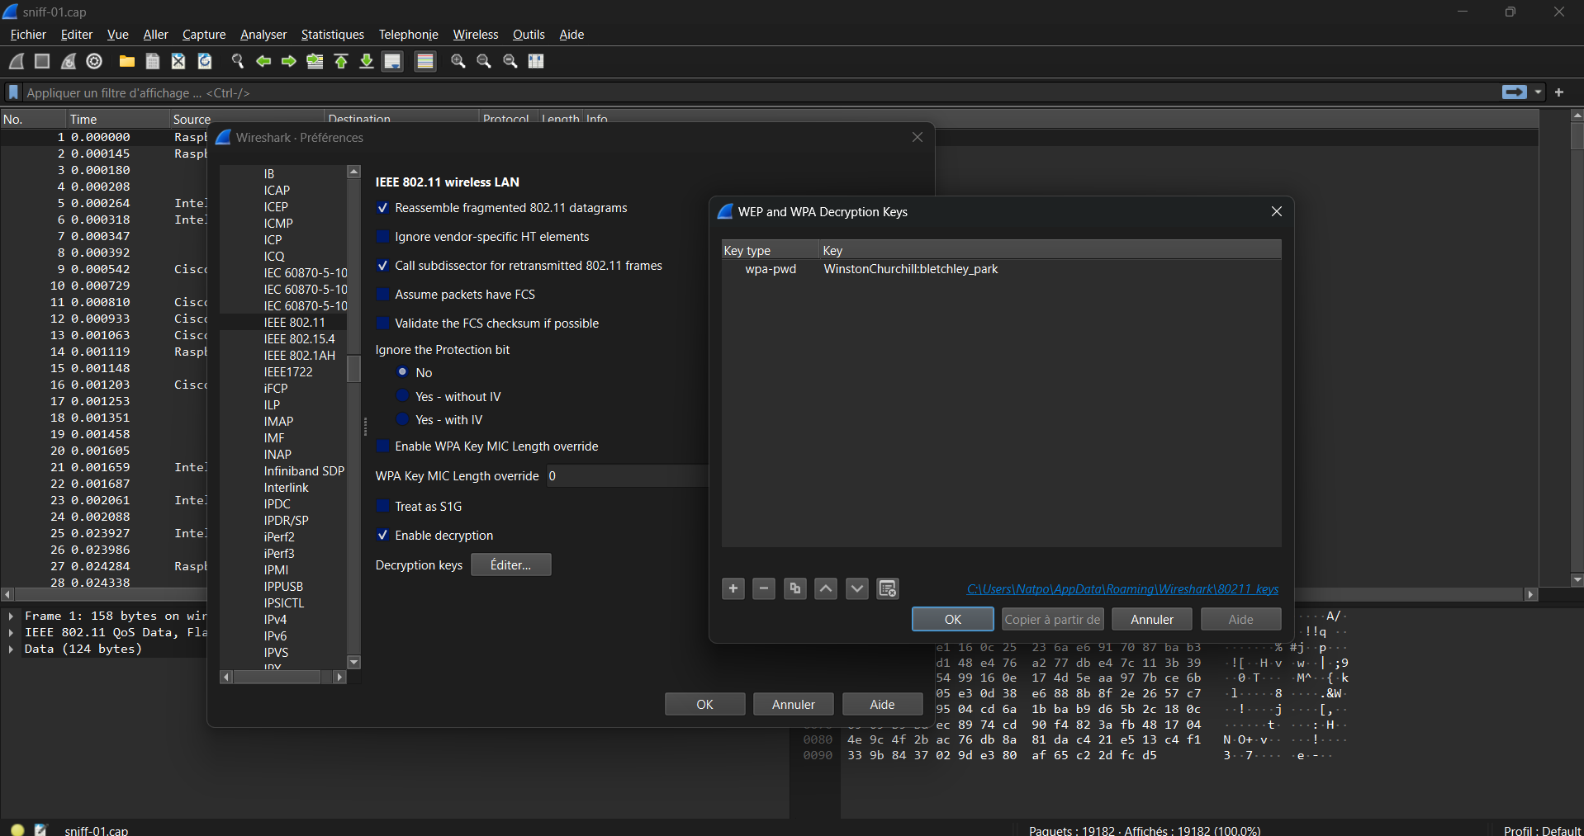Image resolution: width=1584 pixels, height=836 pixels.
Task: Expand the Frame 1 details row
Action: point(11,616)
